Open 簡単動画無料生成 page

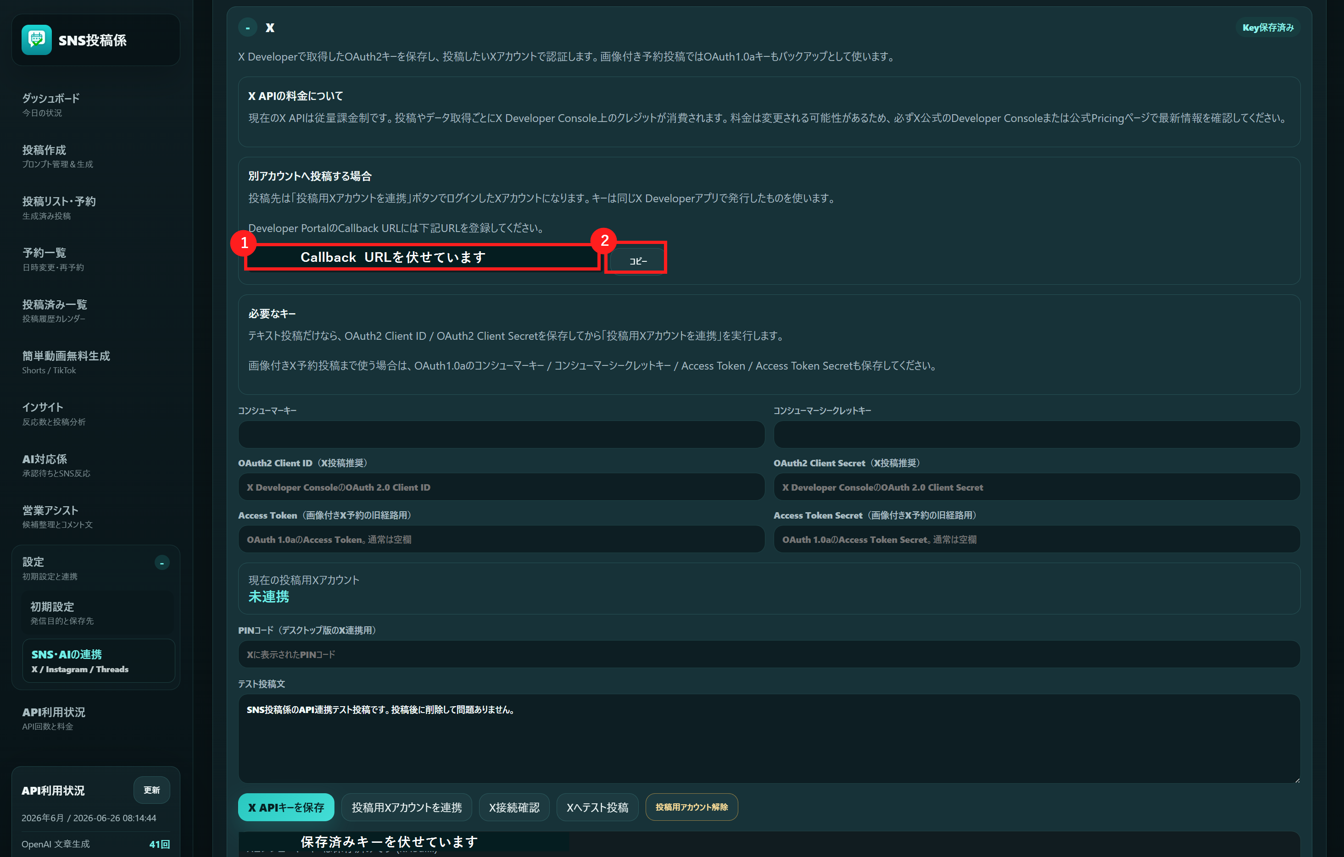click(x=95, y=362)
